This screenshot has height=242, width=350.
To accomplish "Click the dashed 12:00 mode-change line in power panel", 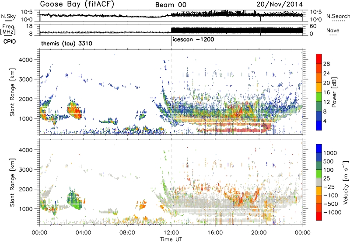I will point(171,92).
